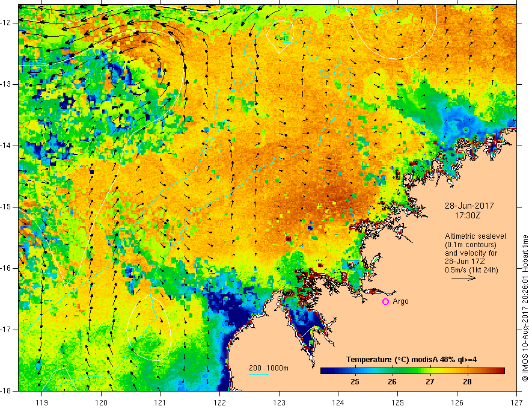Click the colorbar tick label '25'
The image size is (529, 409).
(355, 382)
